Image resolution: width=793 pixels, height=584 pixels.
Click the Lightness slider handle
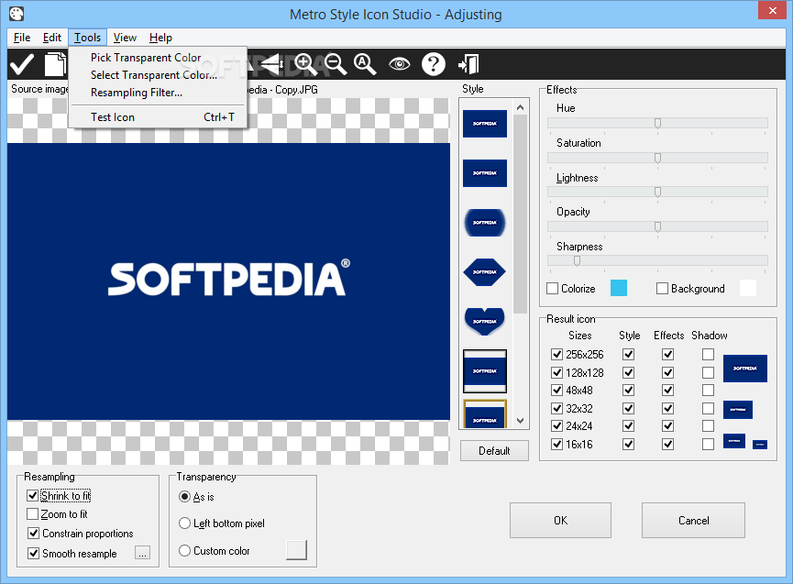coord(657,193)
